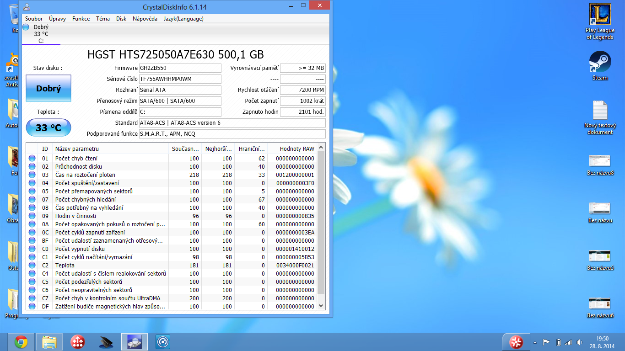Click the Firmware field GH2ZB550
This screenshot has height=351, width=625.
(180, 68)
